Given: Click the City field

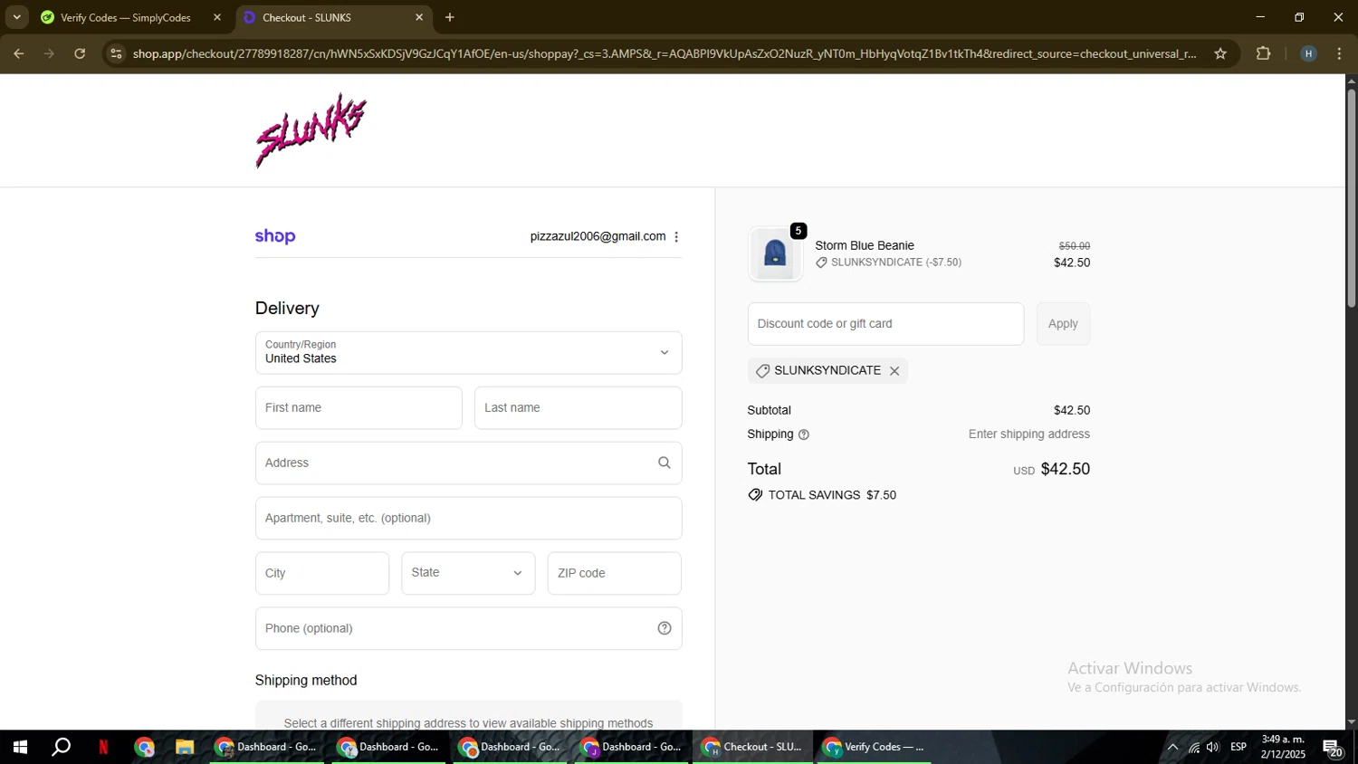Looking at the screenshot, I should [322, 573].
